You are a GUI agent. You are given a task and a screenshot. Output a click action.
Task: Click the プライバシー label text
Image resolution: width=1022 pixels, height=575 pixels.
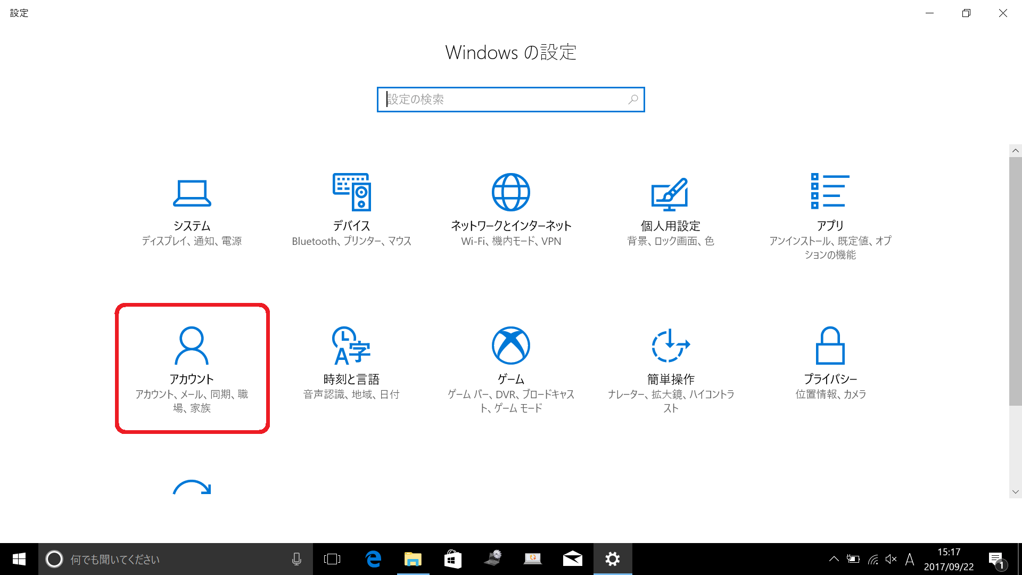coord(830,379)
